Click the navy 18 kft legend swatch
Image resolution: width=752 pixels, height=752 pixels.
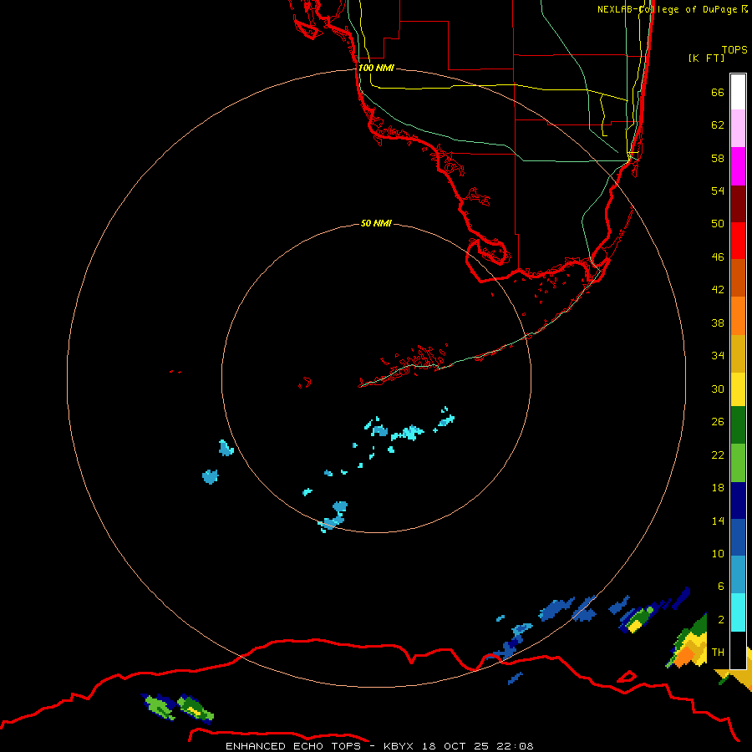click(738, 500)
